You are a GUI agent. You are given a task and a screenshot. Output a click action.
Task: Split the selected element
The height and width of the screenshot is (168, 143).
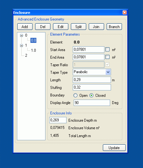(78, 27)
